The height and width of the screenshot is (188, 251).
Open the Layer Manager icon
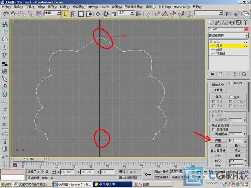point(246,14)
